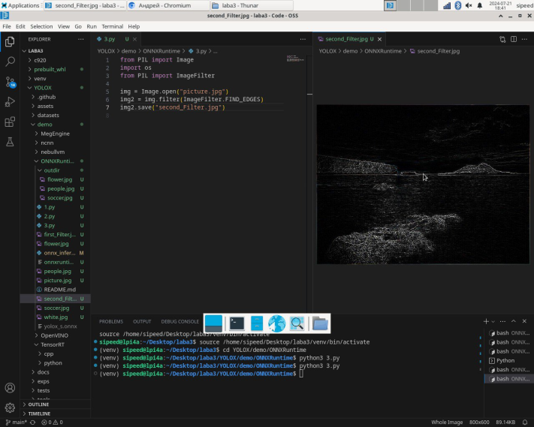Open the Extensions view
The width and height of the screenshot is (534, 427).
click(10, 122)
